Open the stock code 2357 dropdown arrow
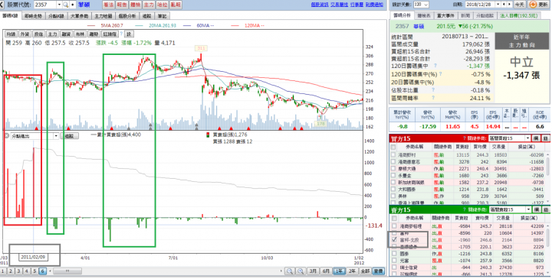The width and height of the screenshot is (552, 279). tap(59, 5)
